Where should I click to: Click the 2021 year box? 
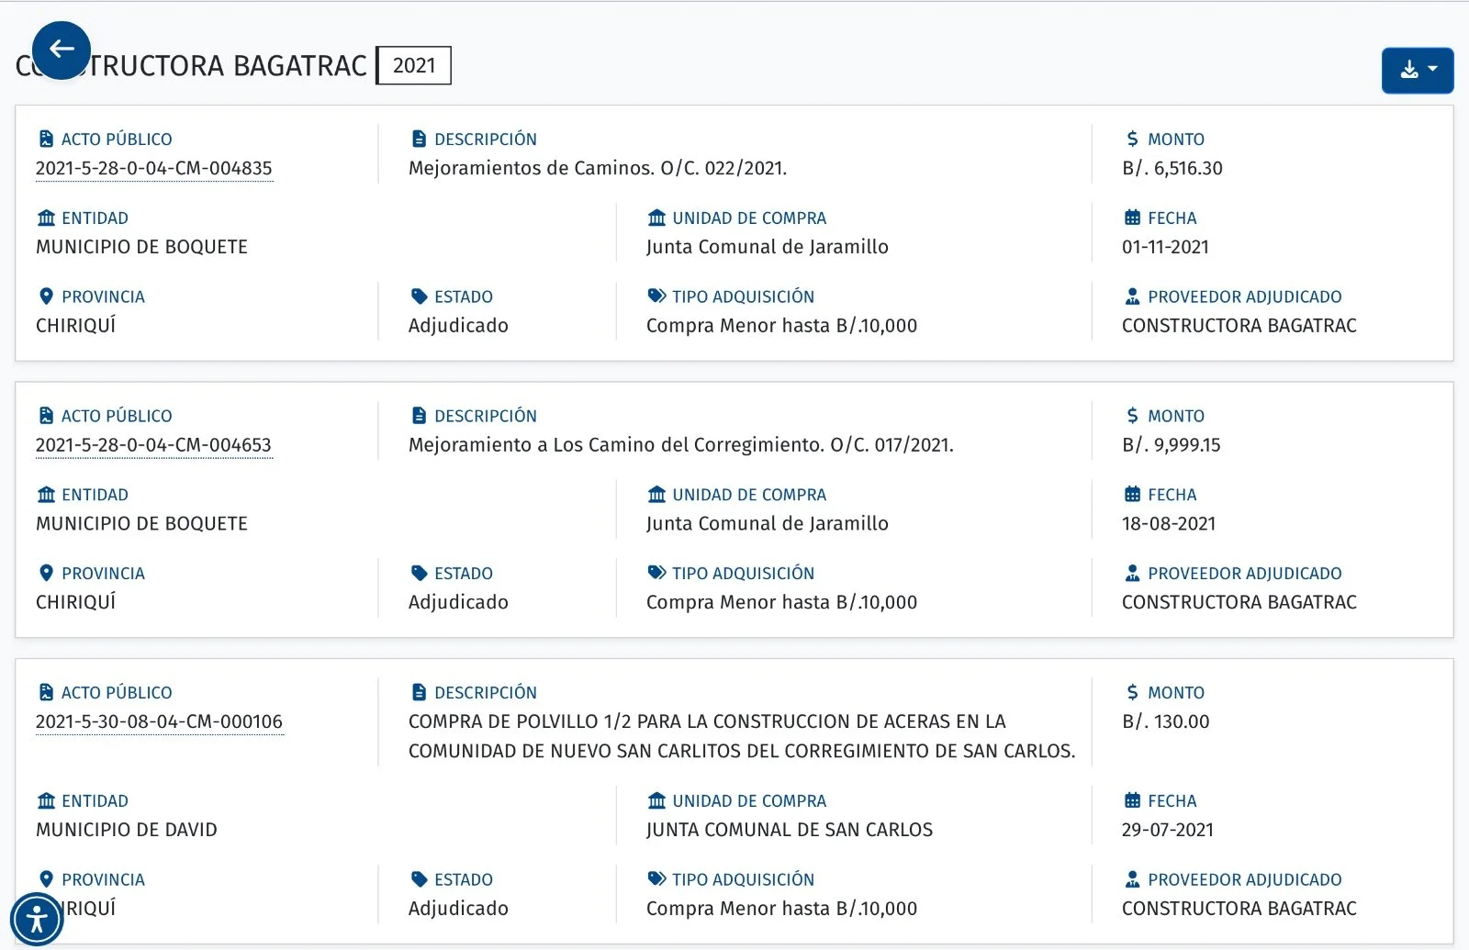coord(414,65)
